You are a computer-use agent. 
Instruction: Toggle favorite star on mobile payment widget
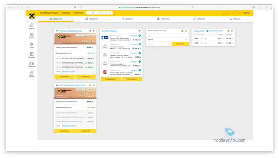182,31
